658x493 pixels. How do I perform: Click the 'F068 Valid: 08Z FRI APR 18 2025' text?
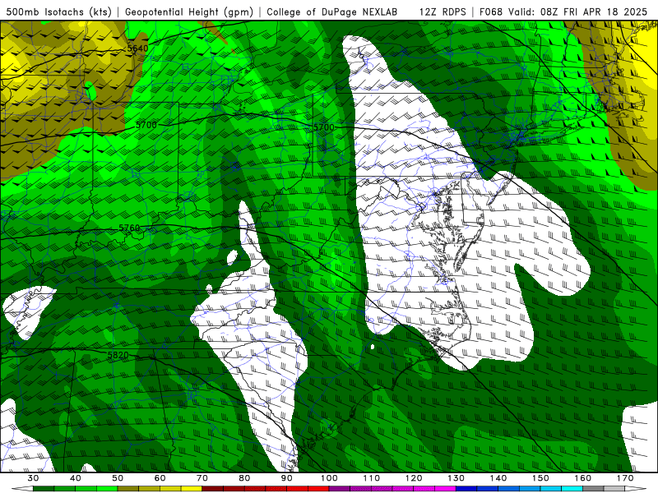[x=563, y=12]
